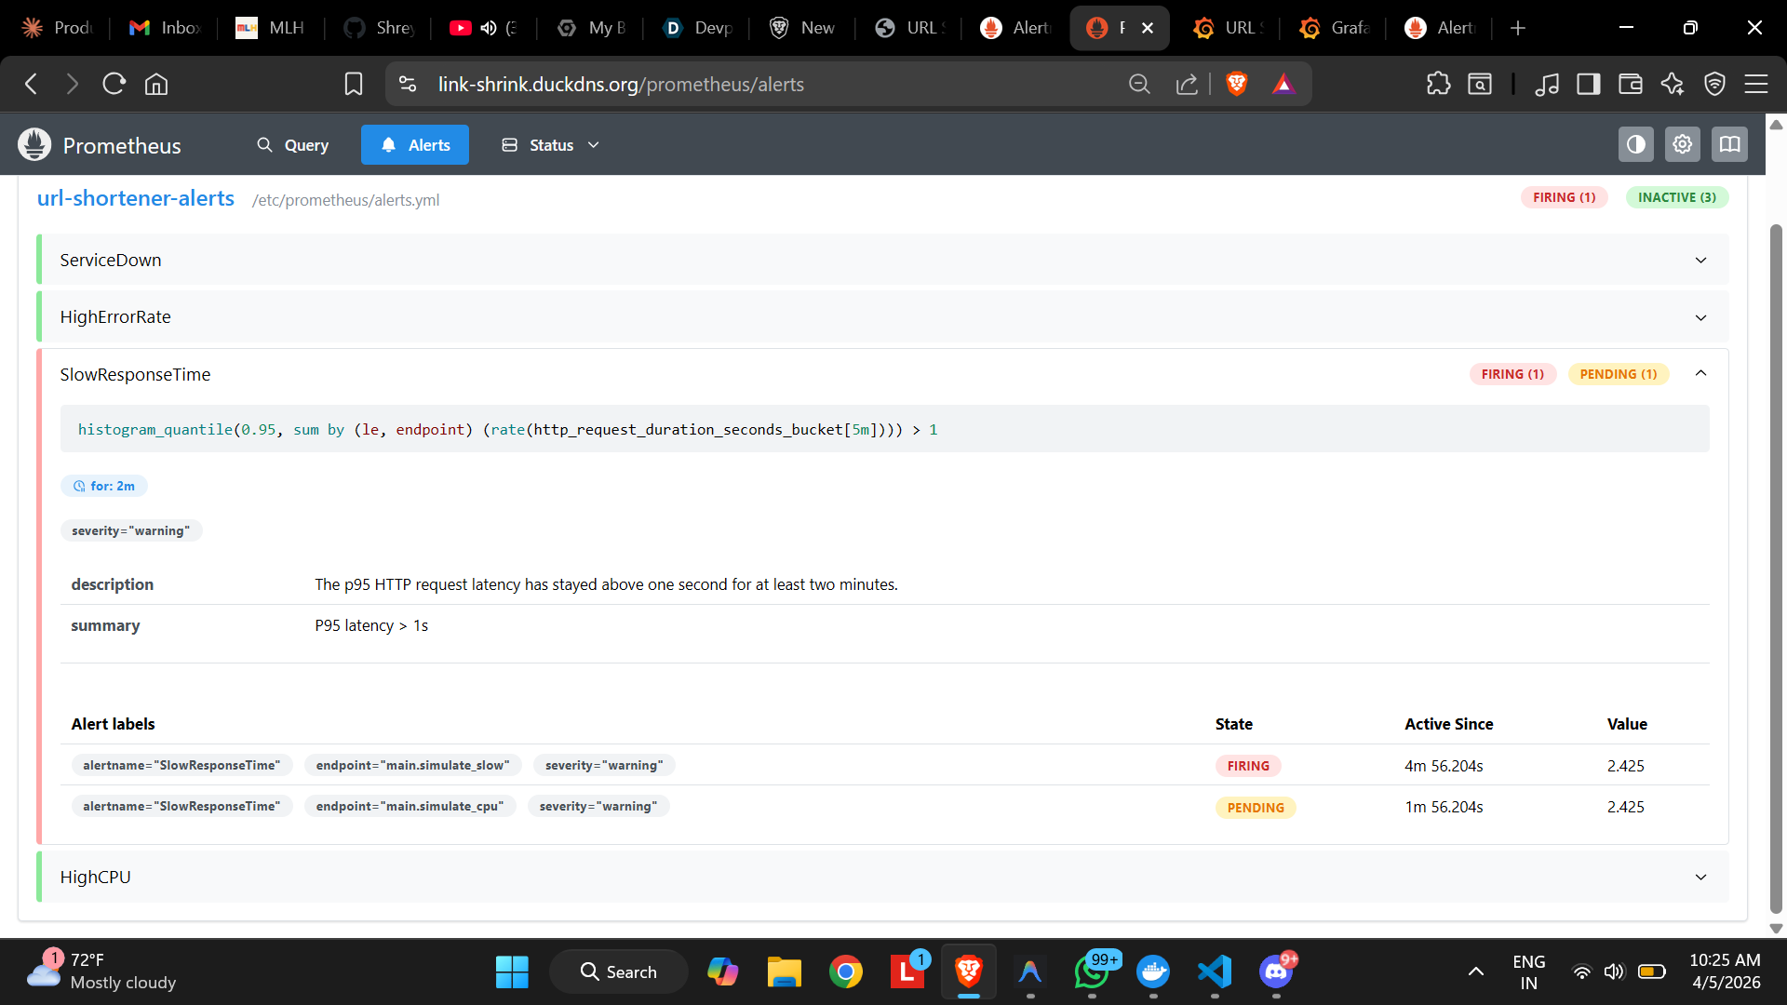This screenshot has width=1787, height=1005.
Task: Open the Status dropdown menu
Action: pyautogui.click(x=551, y=145)
